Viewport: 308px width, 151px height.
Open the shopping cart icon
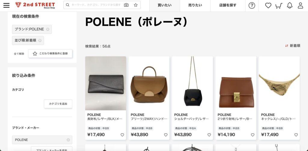279,6
